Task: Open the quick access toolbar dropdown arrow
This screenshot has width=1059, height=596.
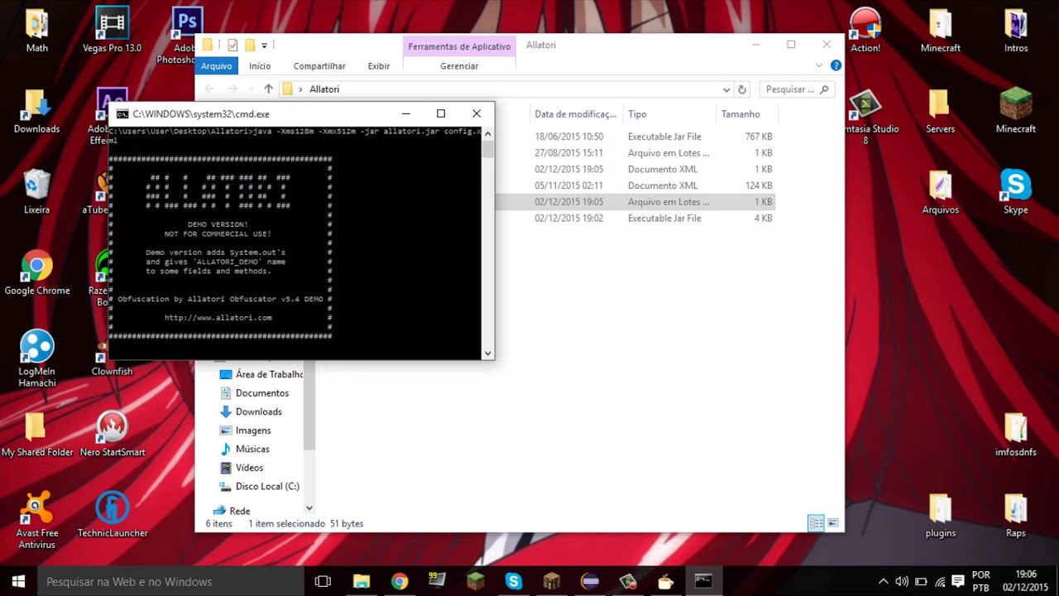Action: [264, 46]
